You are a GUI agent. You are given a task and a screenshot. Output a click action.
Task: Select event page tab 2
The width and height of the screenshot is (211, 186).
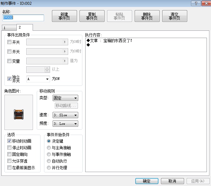tap(25, 28)
